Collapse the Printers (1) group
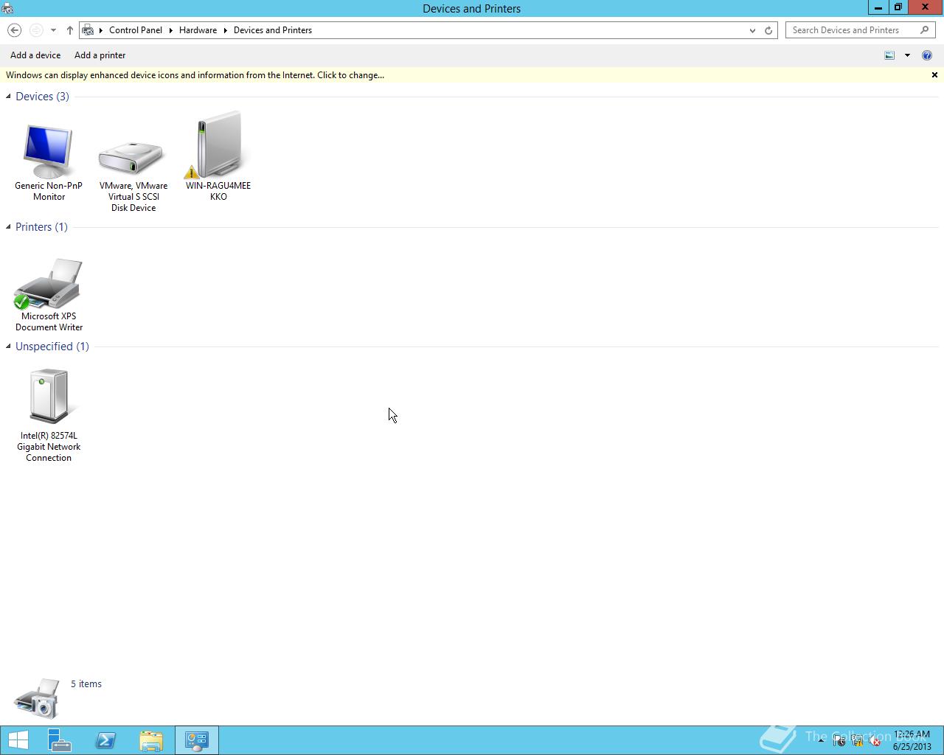The height and width of the screenshot is (755, 944). [8, 227]
